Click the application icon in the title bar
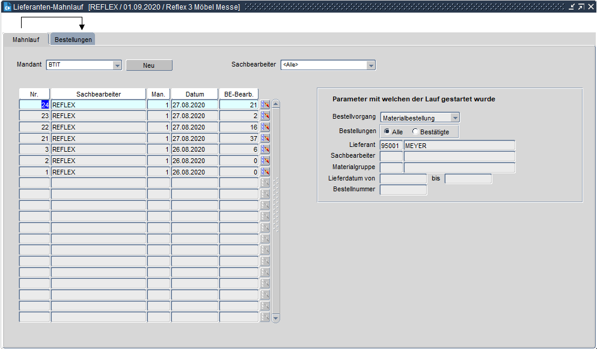597x349 pixels. [7, 7]
